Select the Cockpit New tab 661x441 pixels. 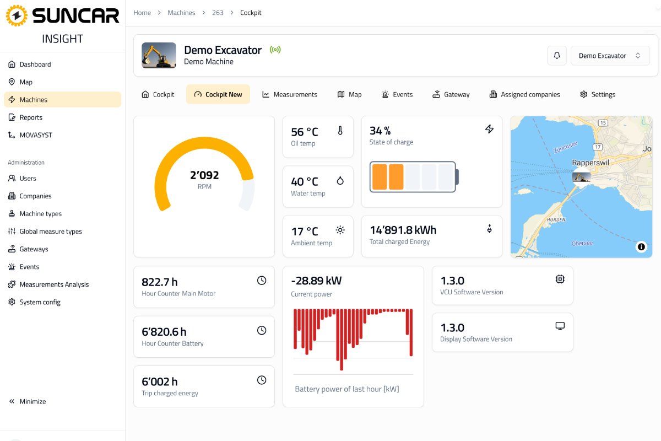coord(218,94)
